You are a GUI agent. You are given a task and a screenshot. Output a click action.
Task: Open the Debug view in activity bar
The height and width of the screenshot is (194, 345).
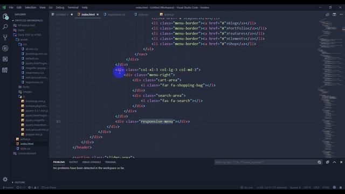click(5, 48)
